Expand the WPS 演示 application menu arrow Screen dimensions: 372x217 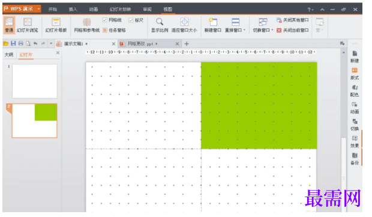[38, 9]
